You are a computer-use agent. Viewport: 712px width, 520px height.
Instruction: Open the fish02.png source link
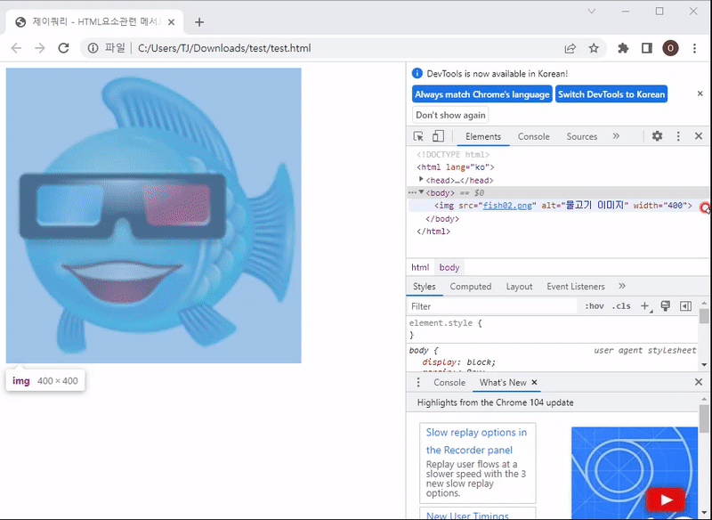tap(507, 206)
